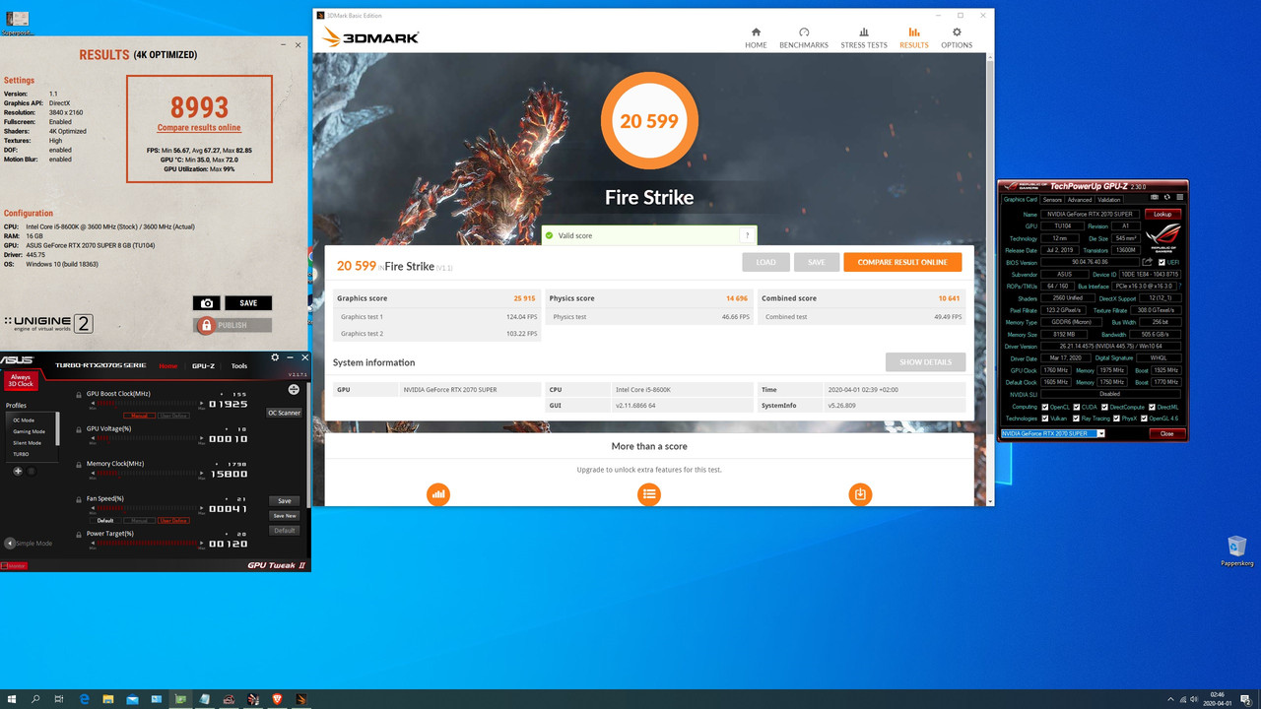This screenshot has width=1261, height=709.
Task: Open 3DMark Options gear
Action: coord(957,38)
